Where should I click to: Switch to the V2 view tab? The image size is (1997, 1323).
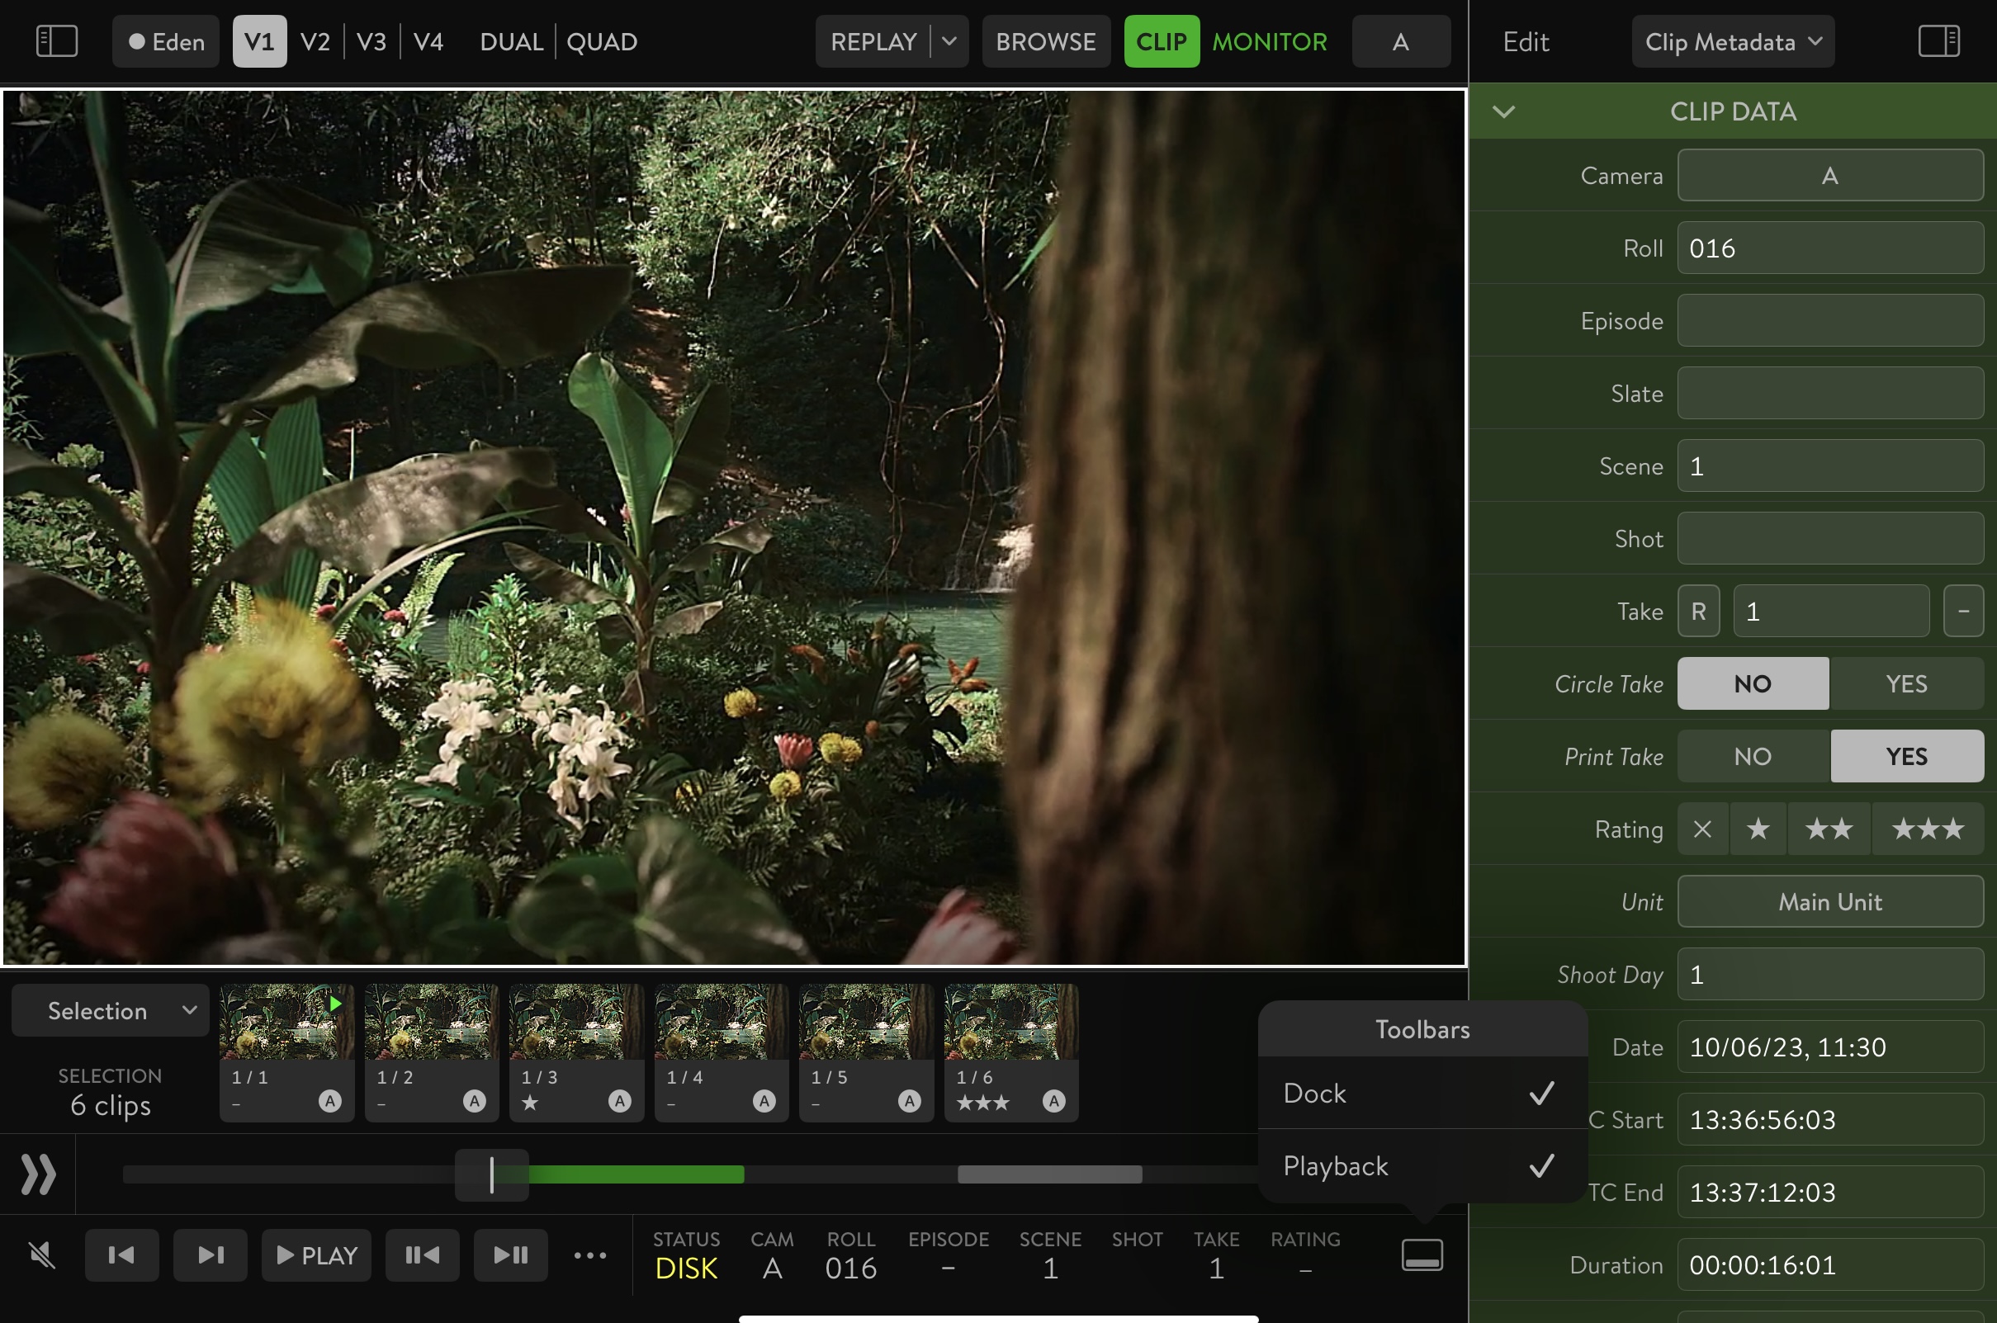pos(315,41)
